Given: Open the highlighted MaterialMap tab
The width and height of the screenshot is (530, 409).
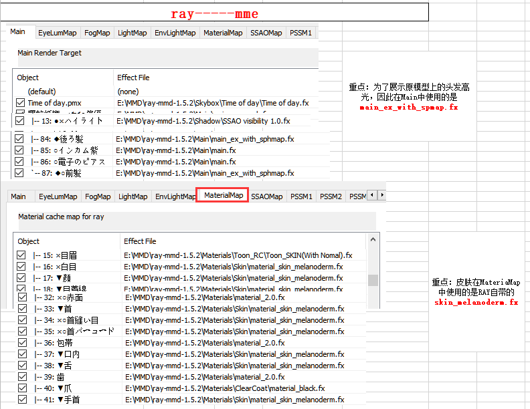Looking at the screenshot, I should (x=223, y=195).
